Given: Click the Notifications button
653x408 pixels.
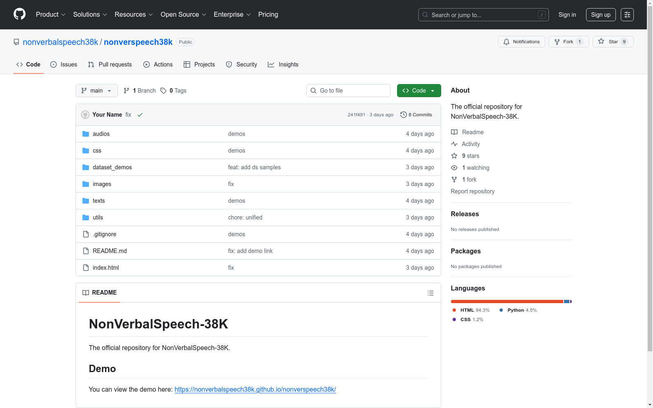Looking at the screenshot, I should click(522, 42).
